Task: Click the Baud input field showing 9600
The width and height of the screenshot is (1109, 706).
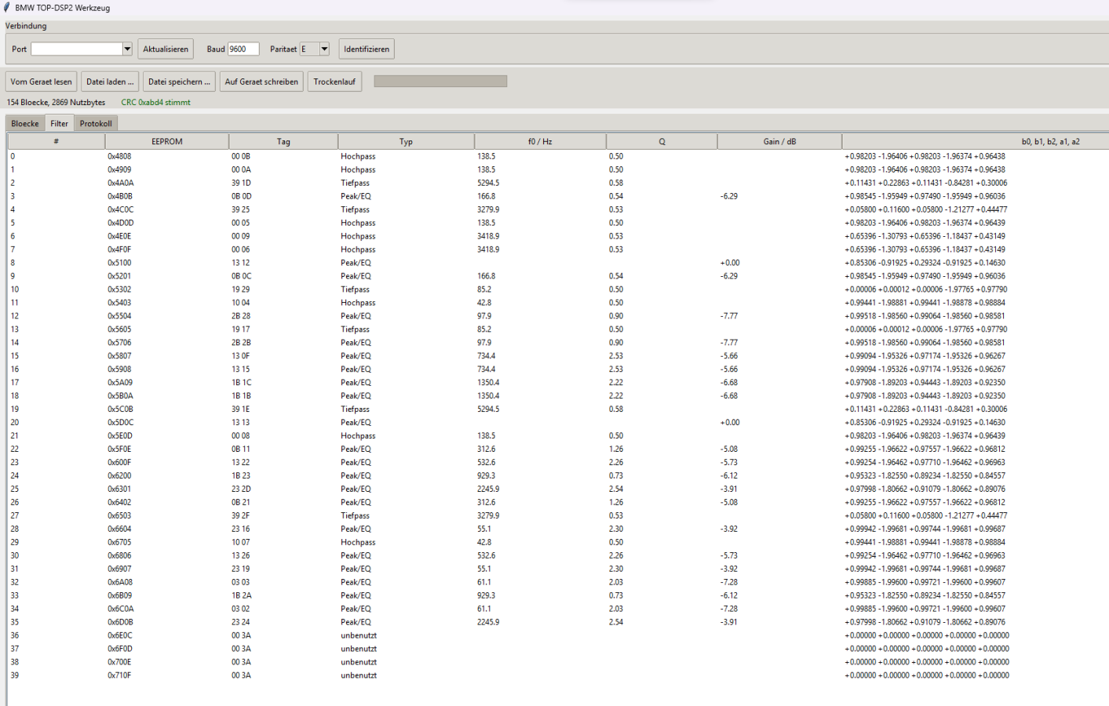Action: 243,49
